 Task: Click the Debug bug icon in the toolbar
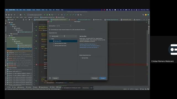[47, 15]
